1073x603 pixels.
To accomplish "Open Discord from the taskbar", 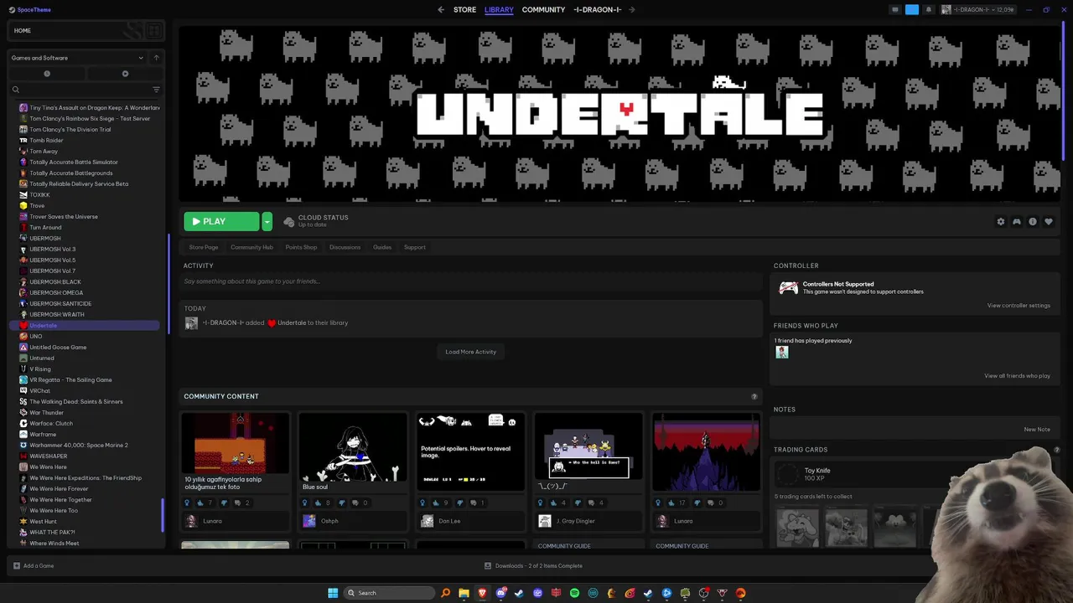I will [500, 593].
